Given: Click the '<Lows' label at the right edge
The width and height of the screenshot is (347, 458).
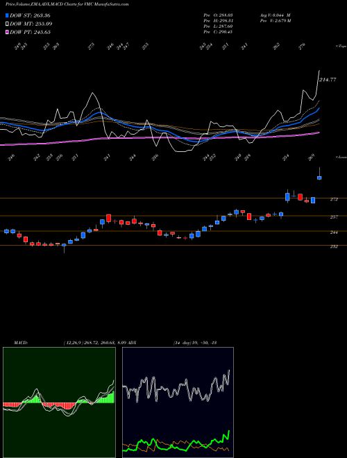Looking at the screenshot, I should click(341, 157).
